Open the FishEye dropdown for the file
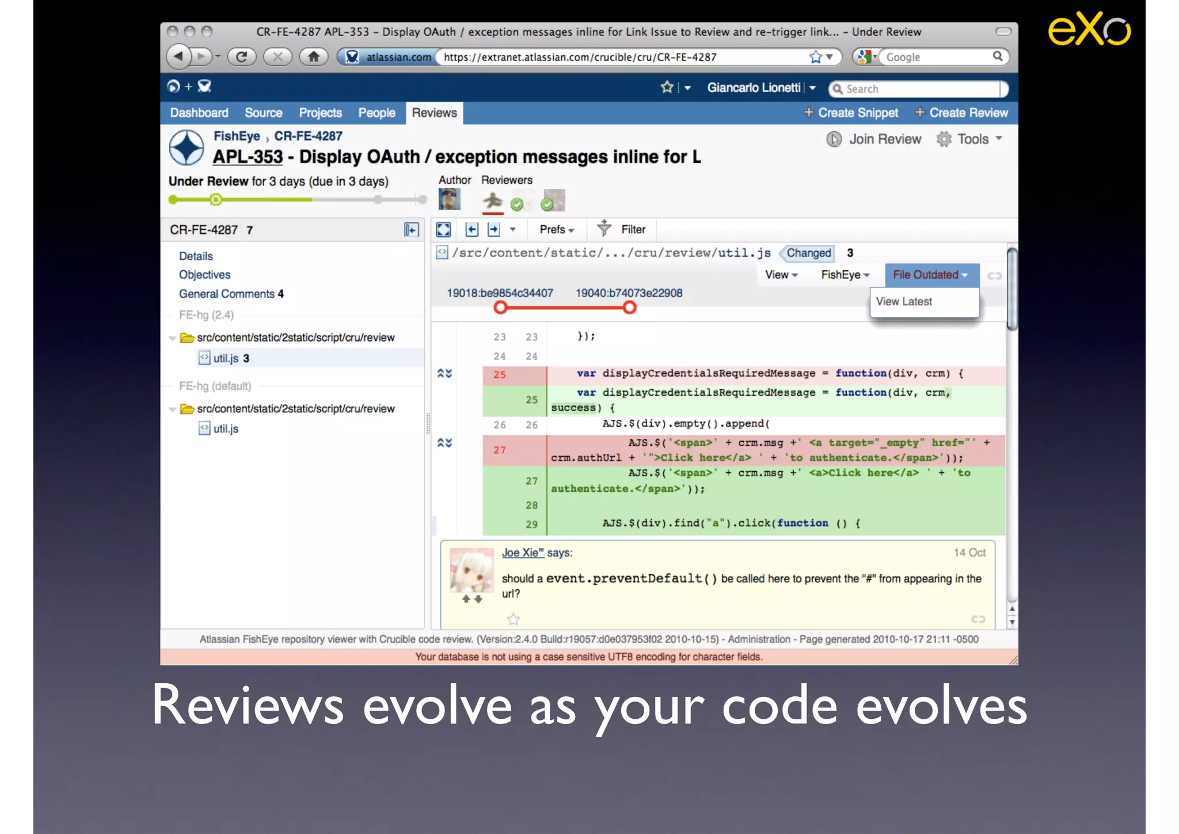 coord(845,275)
